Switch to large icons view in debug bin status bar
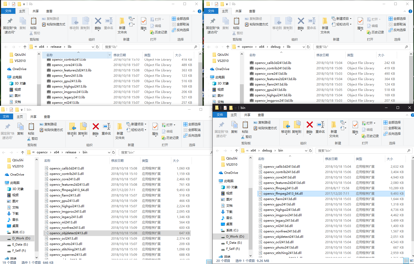This screenshot has height=264, width=414. [x=411, y=261]
